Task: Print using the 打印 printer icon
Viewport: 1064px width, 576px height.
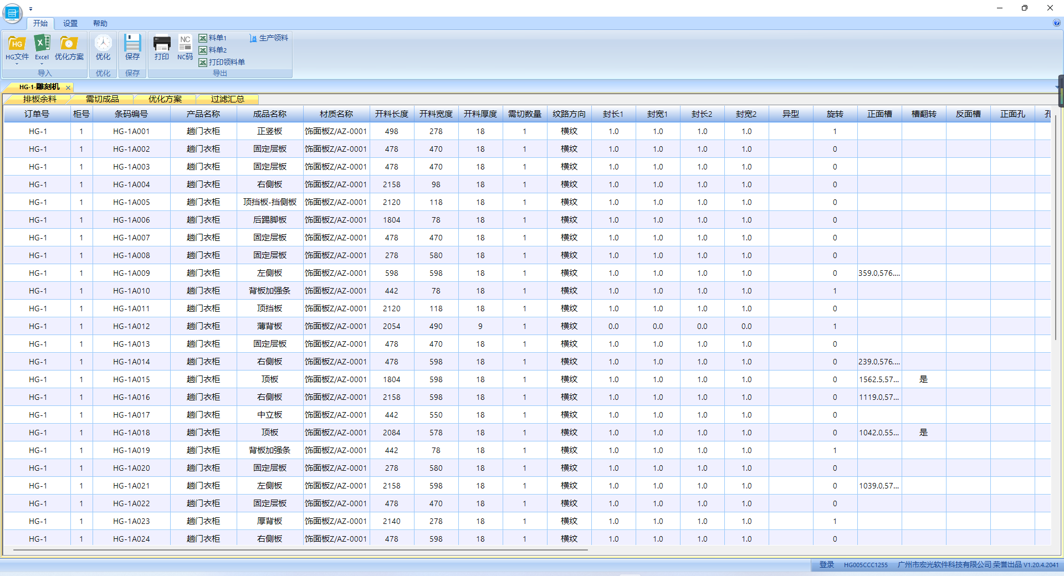Action: click(162, 43)
